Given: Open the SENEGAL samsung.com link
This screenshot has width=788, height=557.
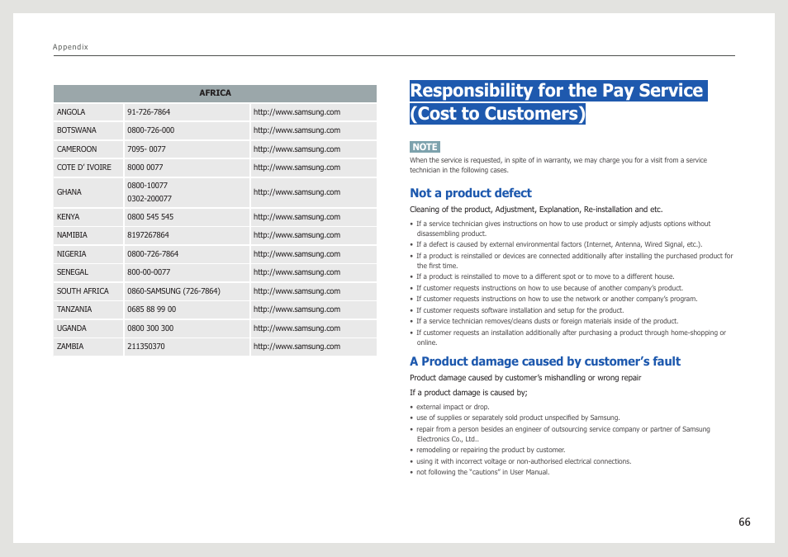Looking at the screenshot, I should [297, 272].
